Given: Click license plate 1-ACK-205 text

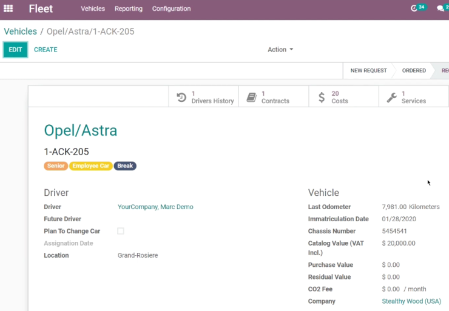Looking at the screenshot, I should pos(66,152).
